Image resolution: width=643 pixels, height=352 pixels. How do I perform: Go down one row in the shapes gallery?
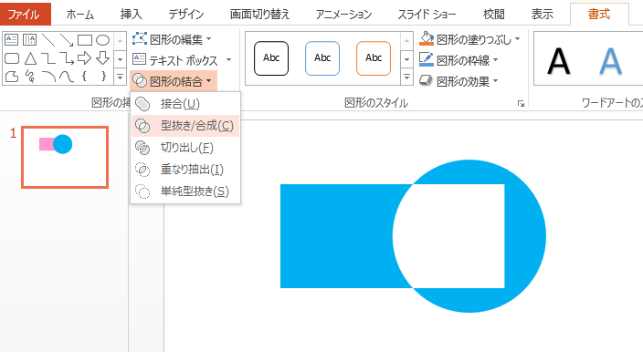click(120, 59)
